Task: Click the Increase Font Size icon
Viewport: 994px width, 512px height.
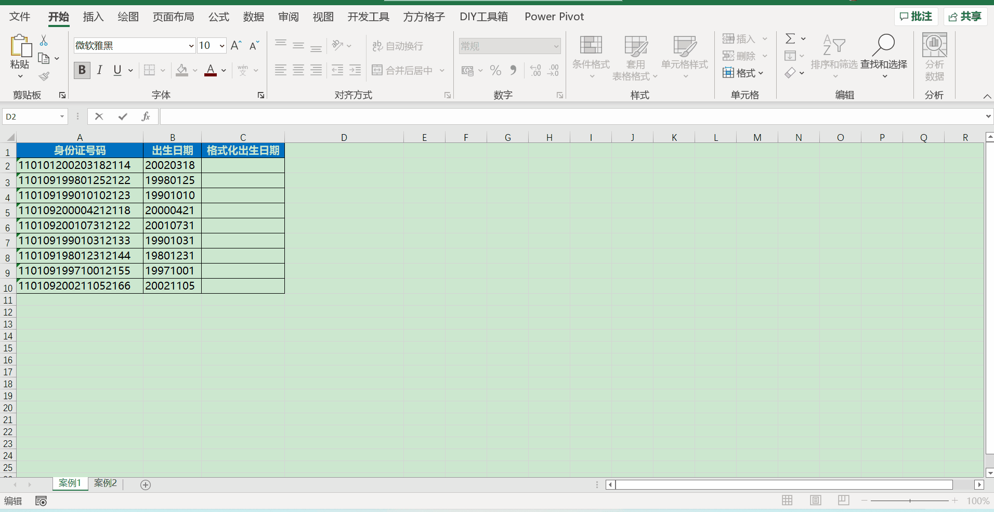Action: [236, 46]
